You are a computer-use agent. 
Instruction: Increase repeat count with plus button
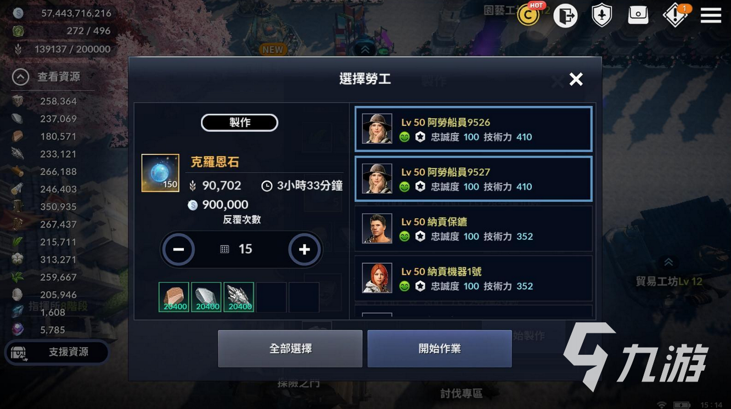[305, 249]
